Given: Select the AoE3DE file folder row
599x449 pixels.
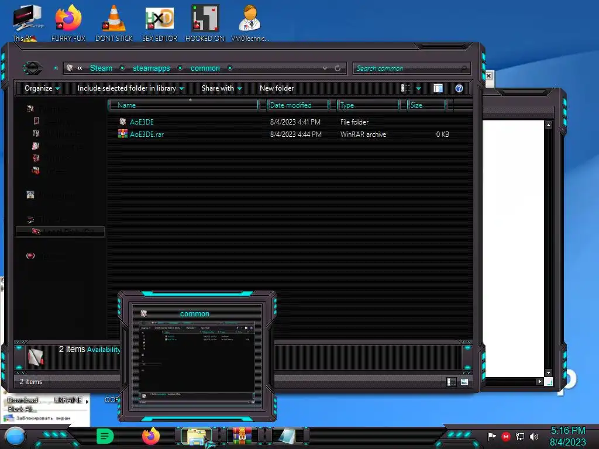Looking at the screenshot, I should [x=283, y=122].
